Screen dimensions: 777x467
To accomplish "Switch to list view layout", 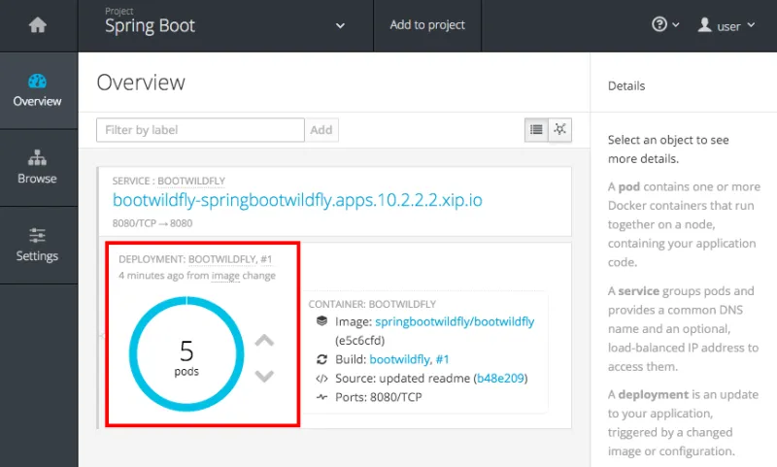I will tap(536, 129).
